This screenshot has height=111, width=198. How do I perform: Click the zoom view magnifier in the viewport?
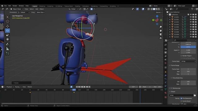pyautogui.click(x=161, y=27)
